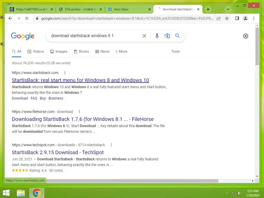
Task: Select the All results filter
Action: coord(16,52)
